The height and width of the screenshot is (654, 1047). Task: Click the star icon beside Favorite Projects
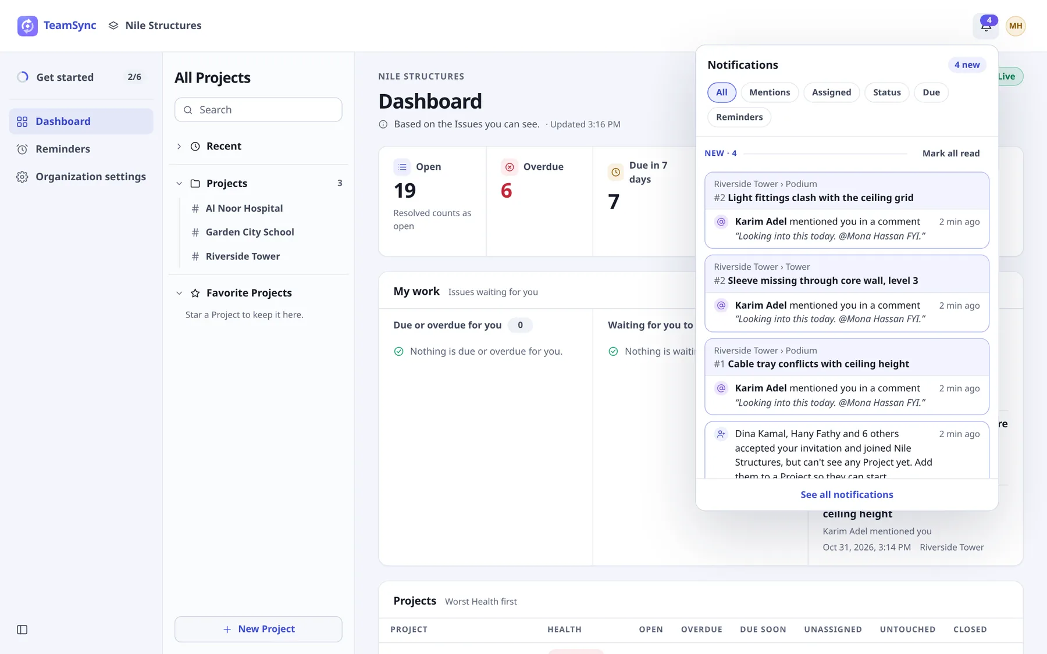click(195, 293)
